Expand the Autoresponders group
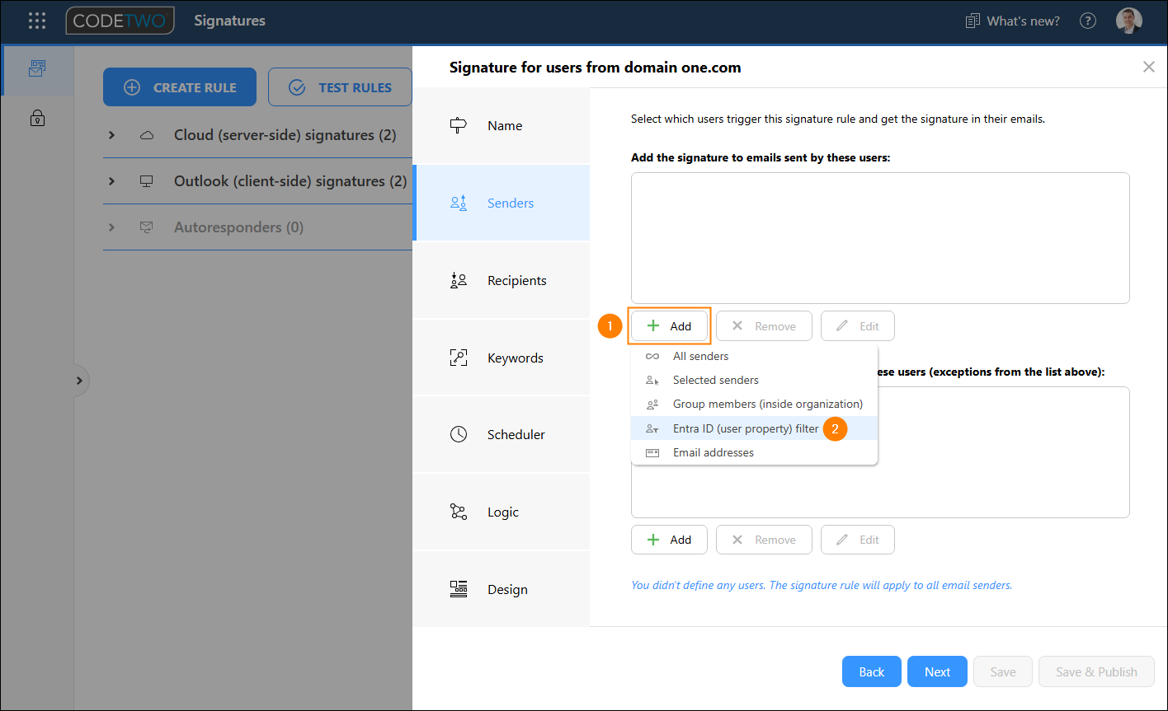 point(111,227)
